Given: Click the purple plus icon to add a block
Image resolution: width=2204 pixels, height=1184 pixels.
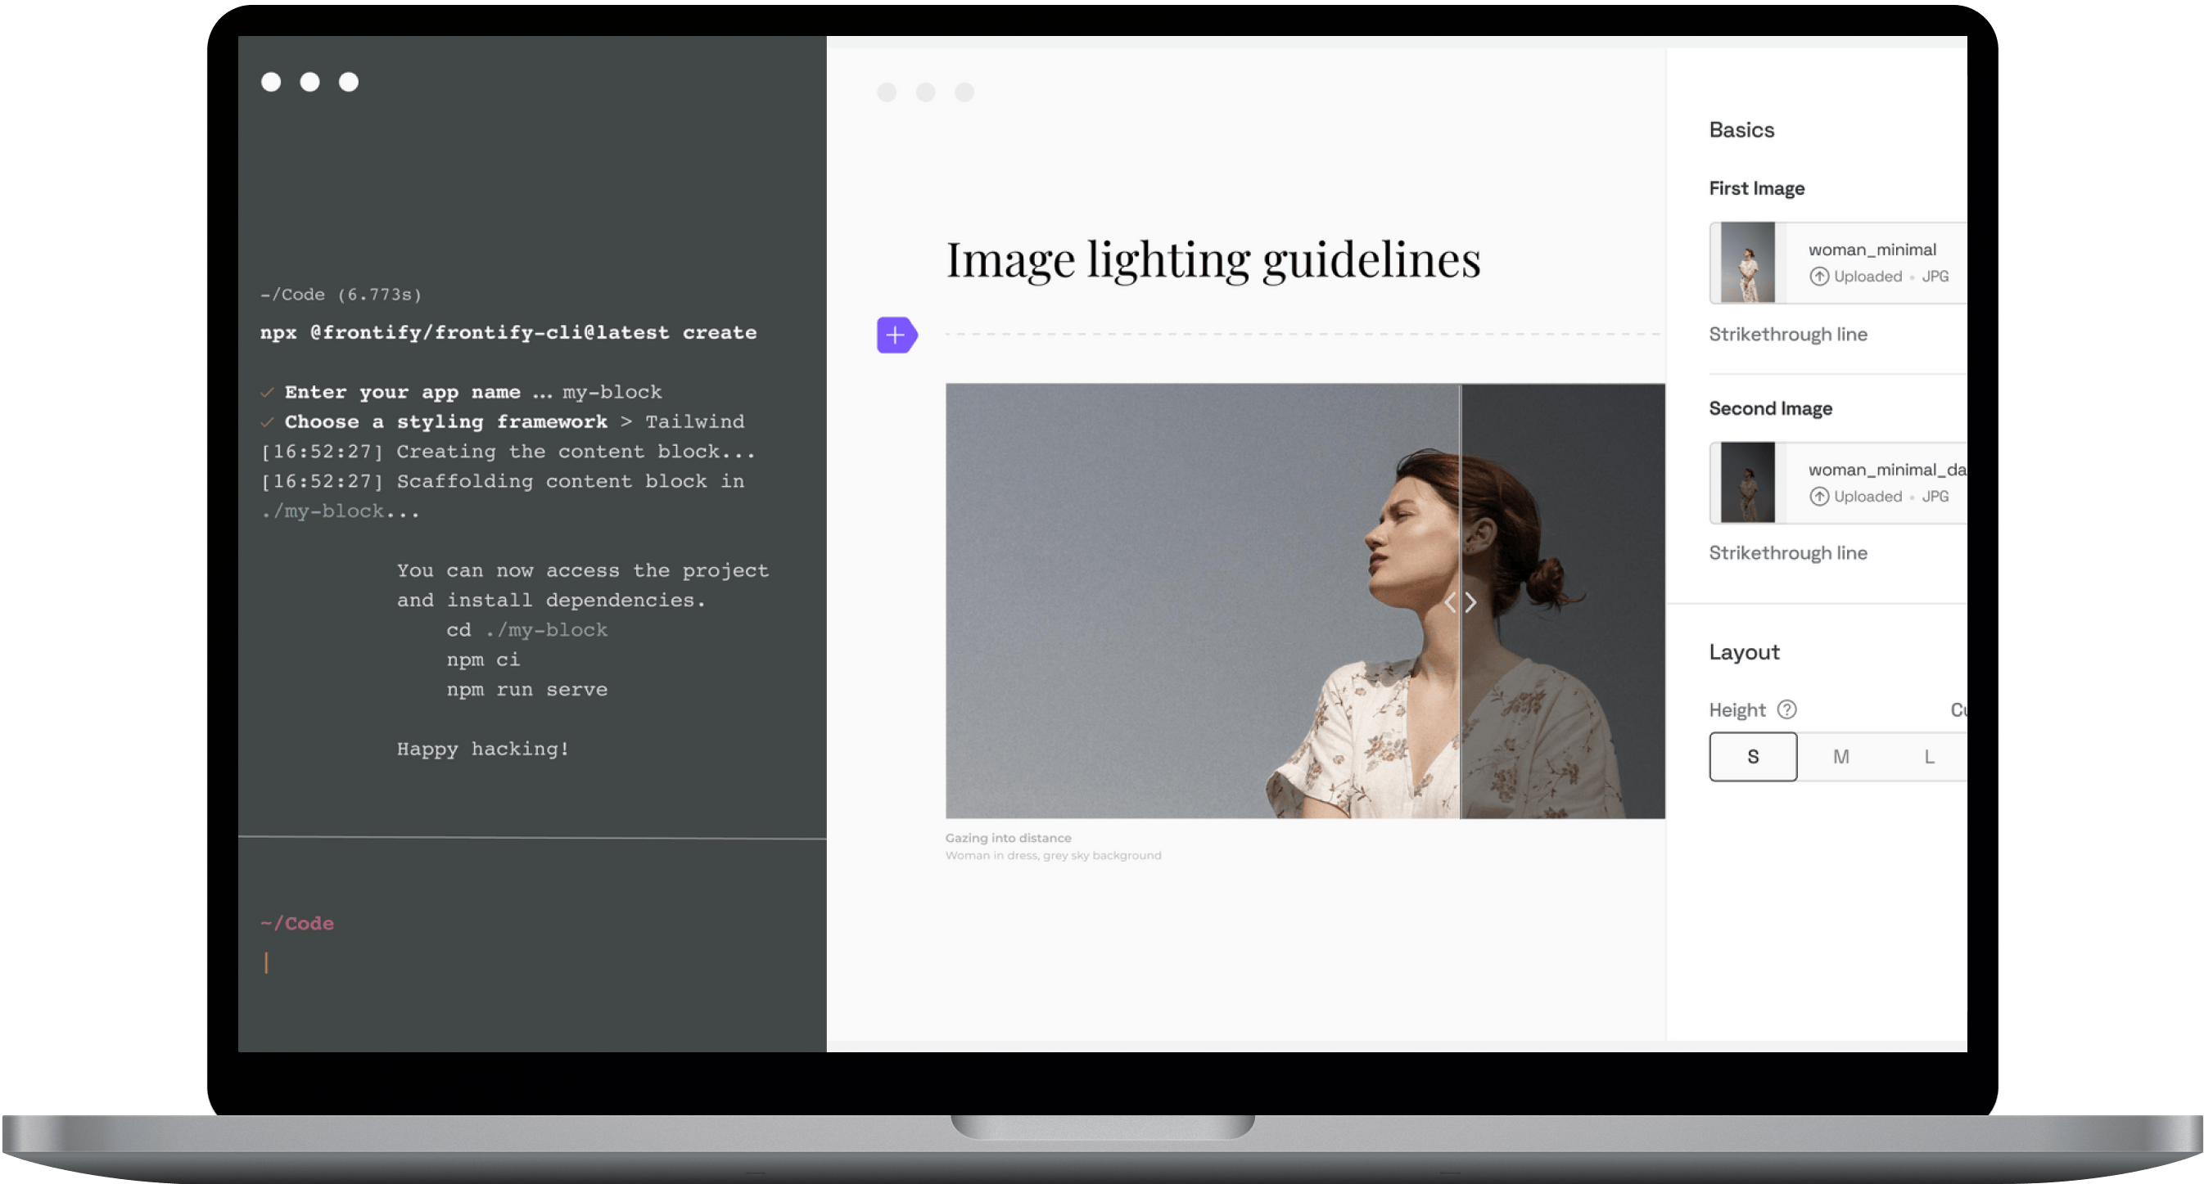Looking at the screenshot, I should tap(895, 335).
